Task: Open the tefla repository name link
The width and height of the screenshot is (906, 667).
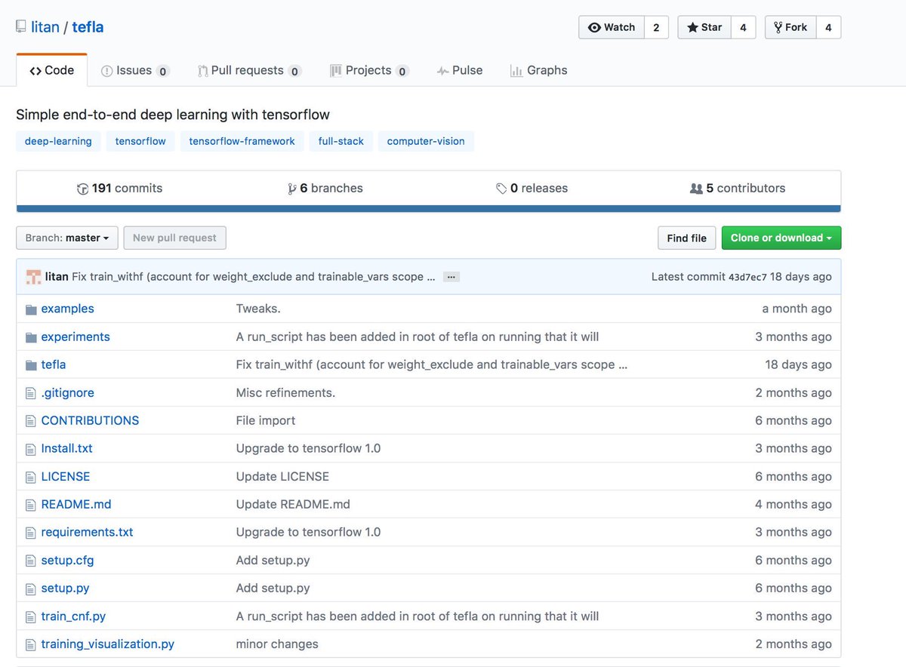Action: coord(88,27)
